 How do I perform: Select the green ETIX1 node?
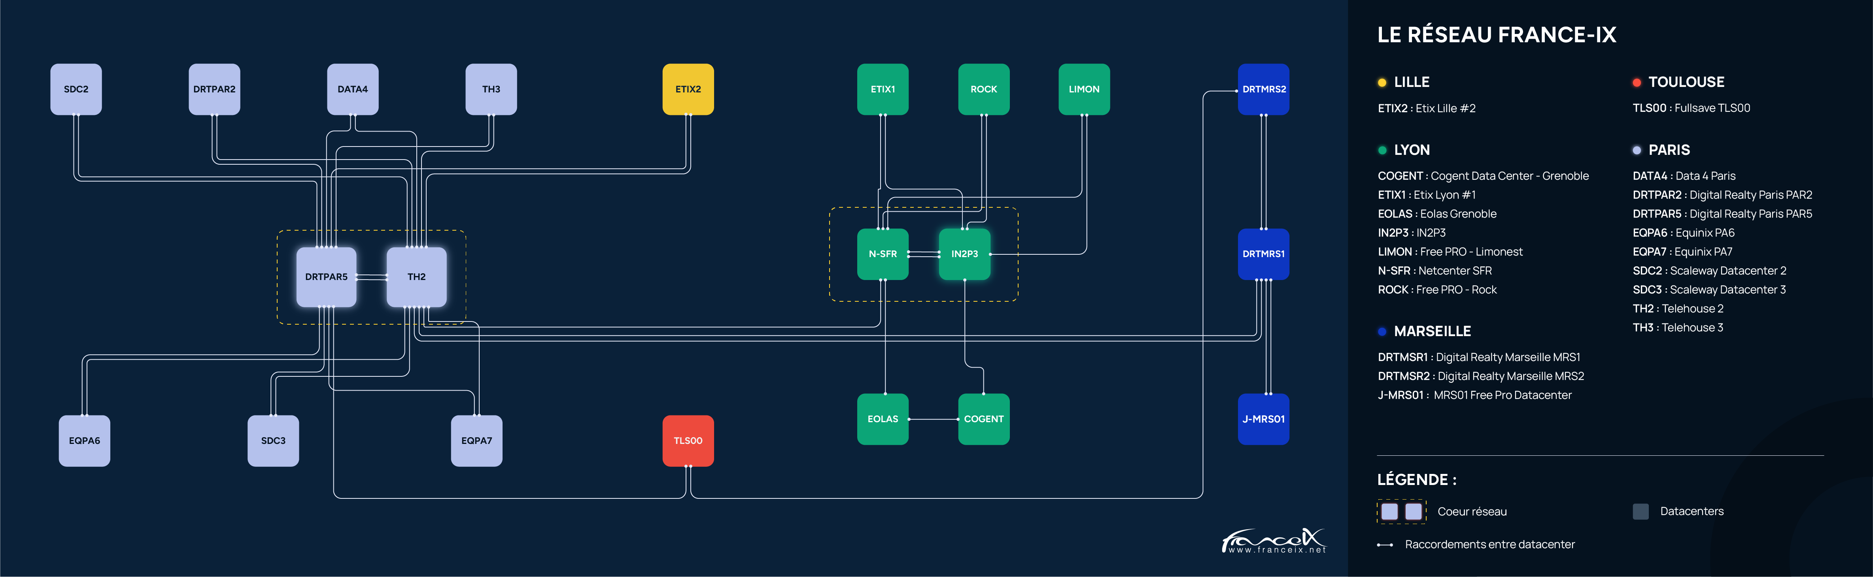click(x=883, y=89)
